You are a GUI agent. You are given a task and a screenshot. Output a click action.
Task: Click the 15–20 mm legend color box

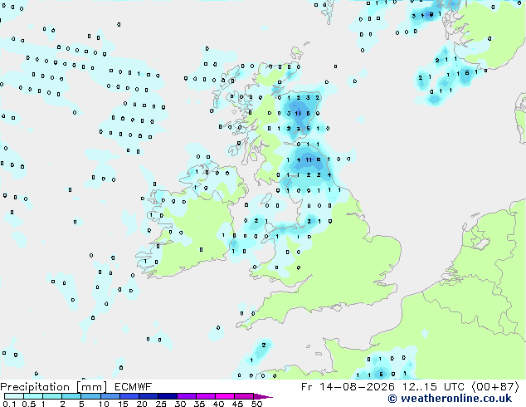click(x=129, y=396)
